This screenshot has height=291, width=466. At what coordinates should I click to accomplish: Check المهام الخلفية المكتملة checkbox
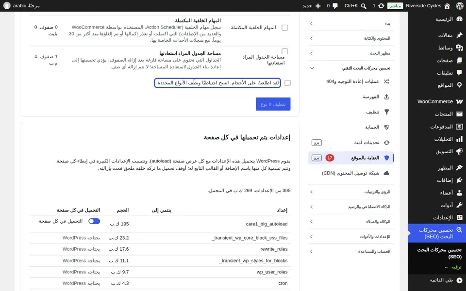pos(285,28)
